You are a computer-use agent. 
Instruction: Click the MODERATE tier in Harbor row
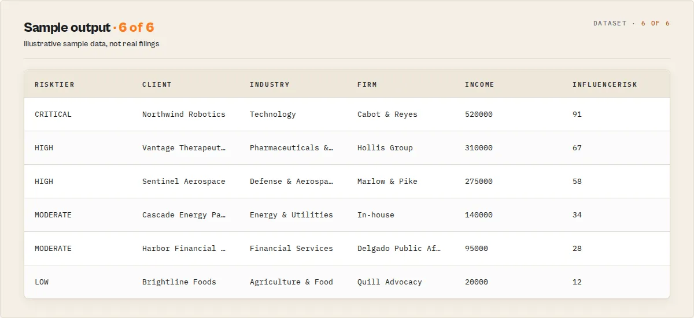53,249
